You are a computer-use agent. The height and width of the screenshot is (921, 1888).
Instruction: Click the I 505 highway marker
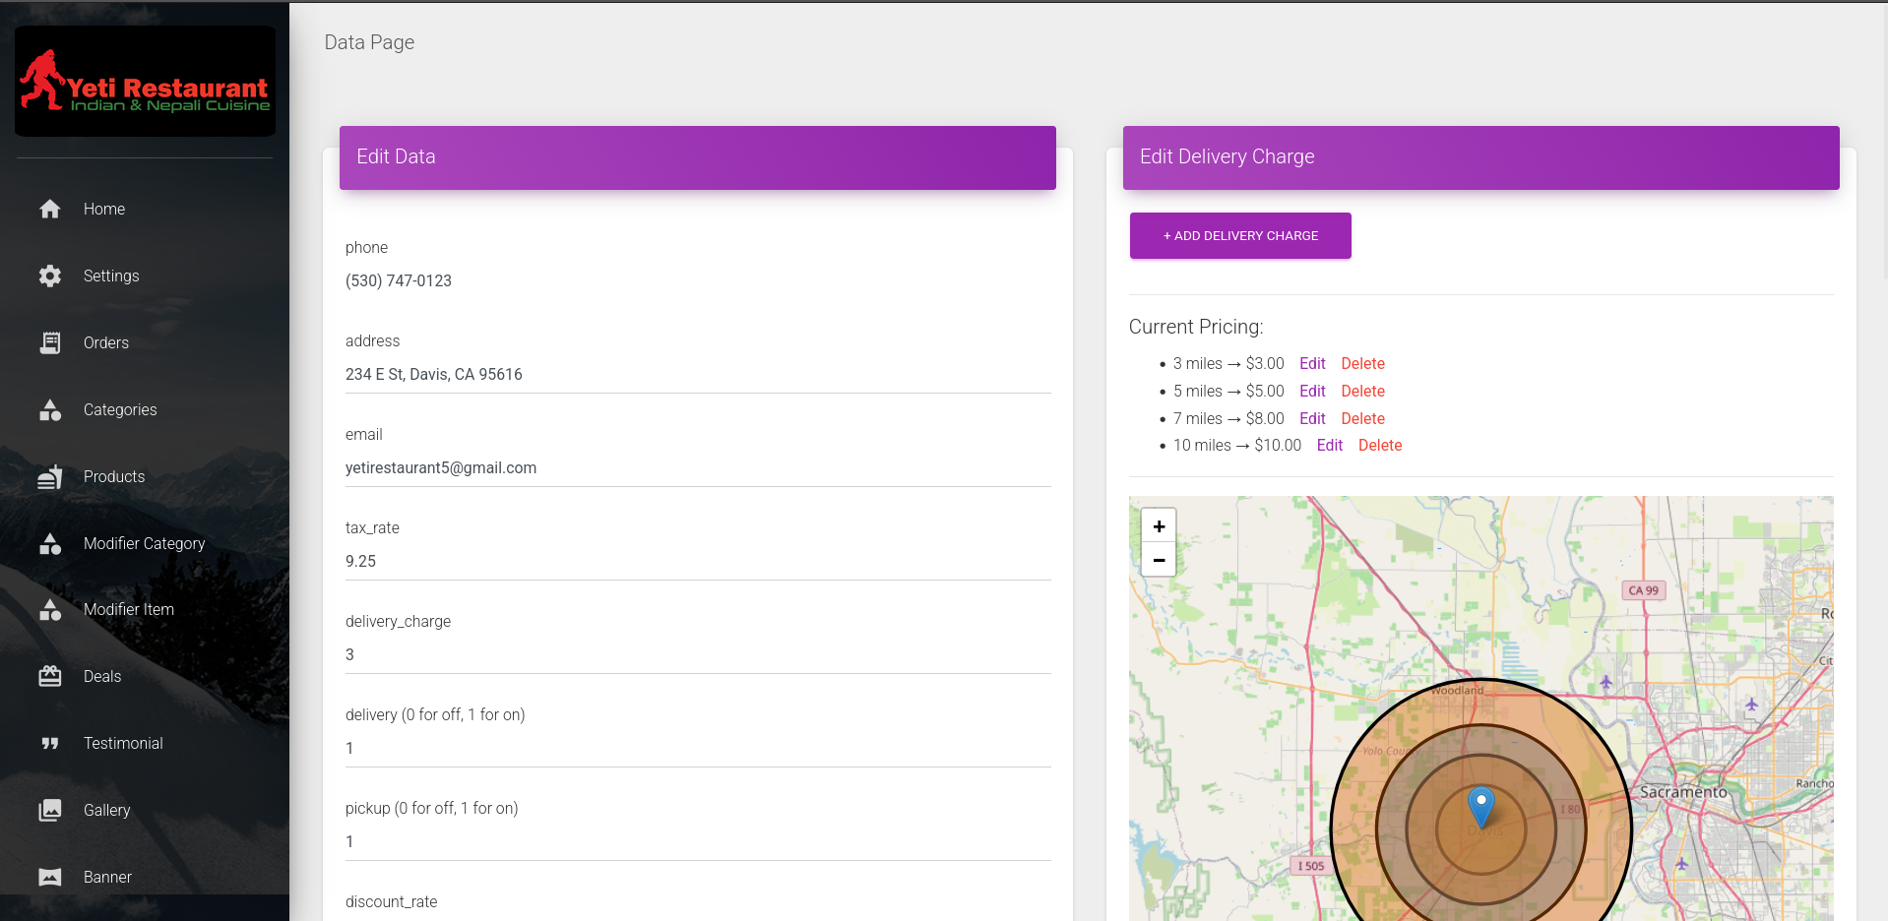tap(1311, 866)
